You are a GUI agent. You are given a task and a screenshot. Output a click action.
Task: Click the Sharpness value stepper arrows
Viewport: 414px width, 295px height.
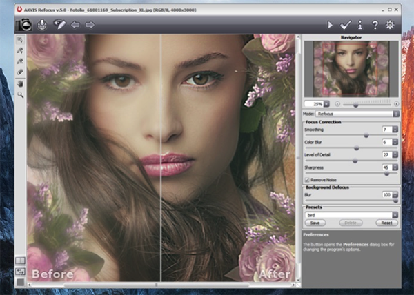coord(395,167)
